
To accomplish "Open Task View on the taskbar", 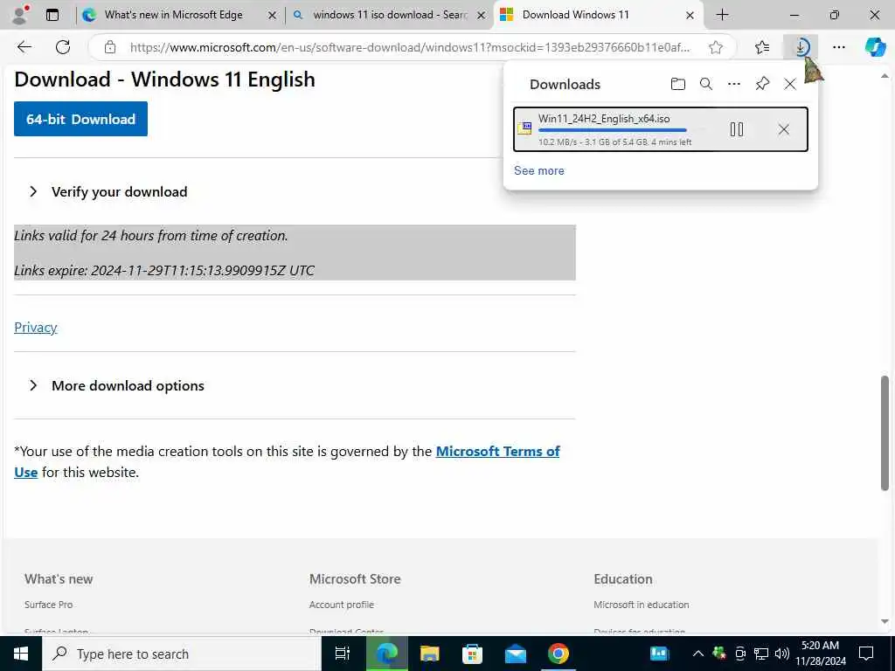I will click(342, 654).
